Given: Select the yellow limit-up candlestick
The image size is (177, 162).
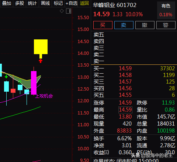Looking at the screenshot, I should 41,49.
